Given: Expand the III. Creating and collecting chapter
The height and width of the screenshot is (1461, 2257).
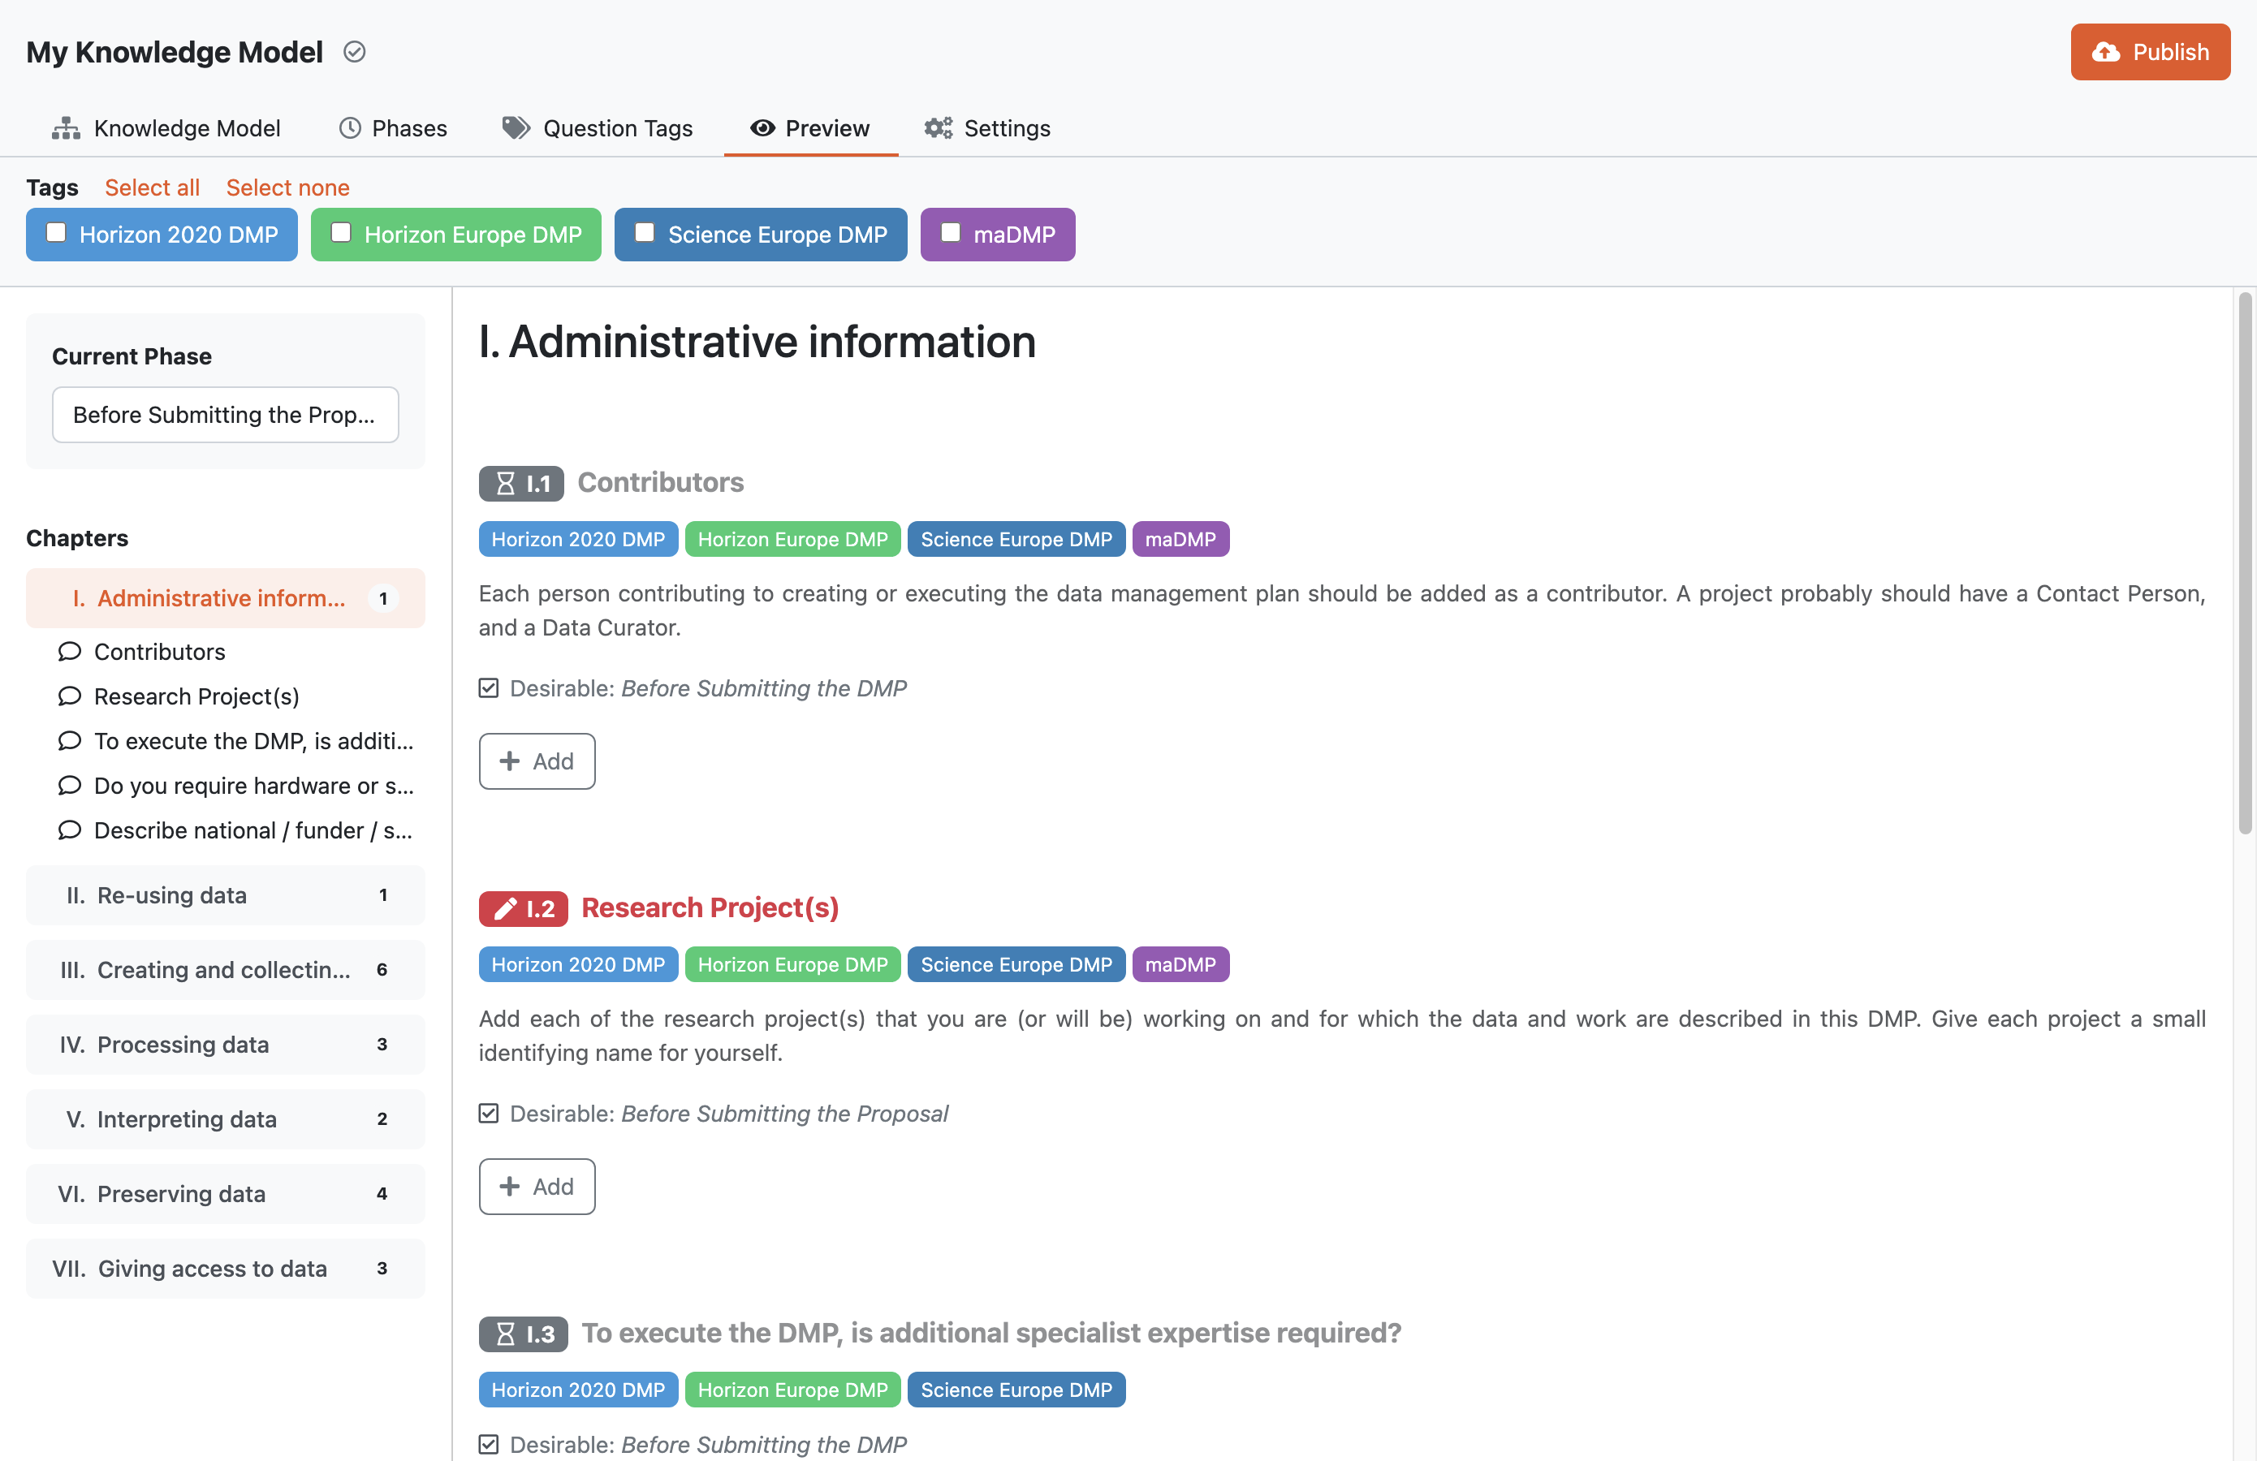Looking at the screenshot, I should coord(226,970).
